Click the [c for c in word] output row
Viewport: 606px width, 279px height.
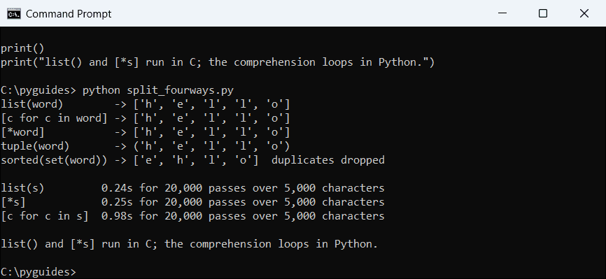coord(146,119)
